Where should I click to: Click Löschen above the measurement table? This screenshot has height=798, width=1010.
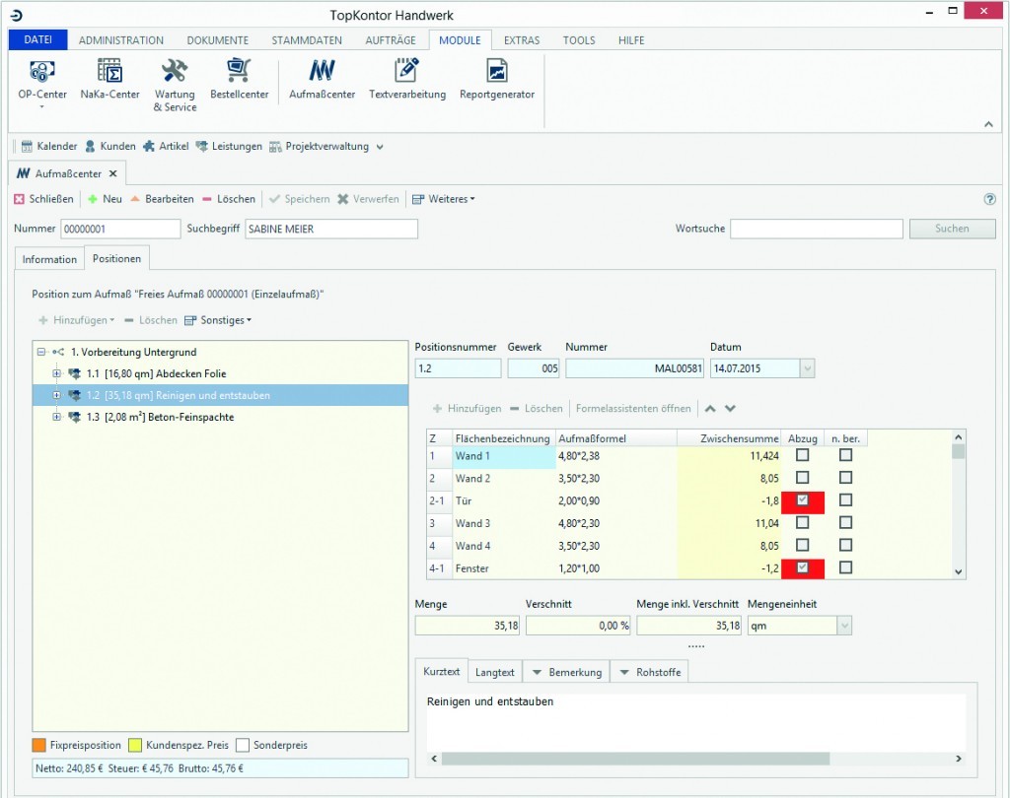coord(536,409)
